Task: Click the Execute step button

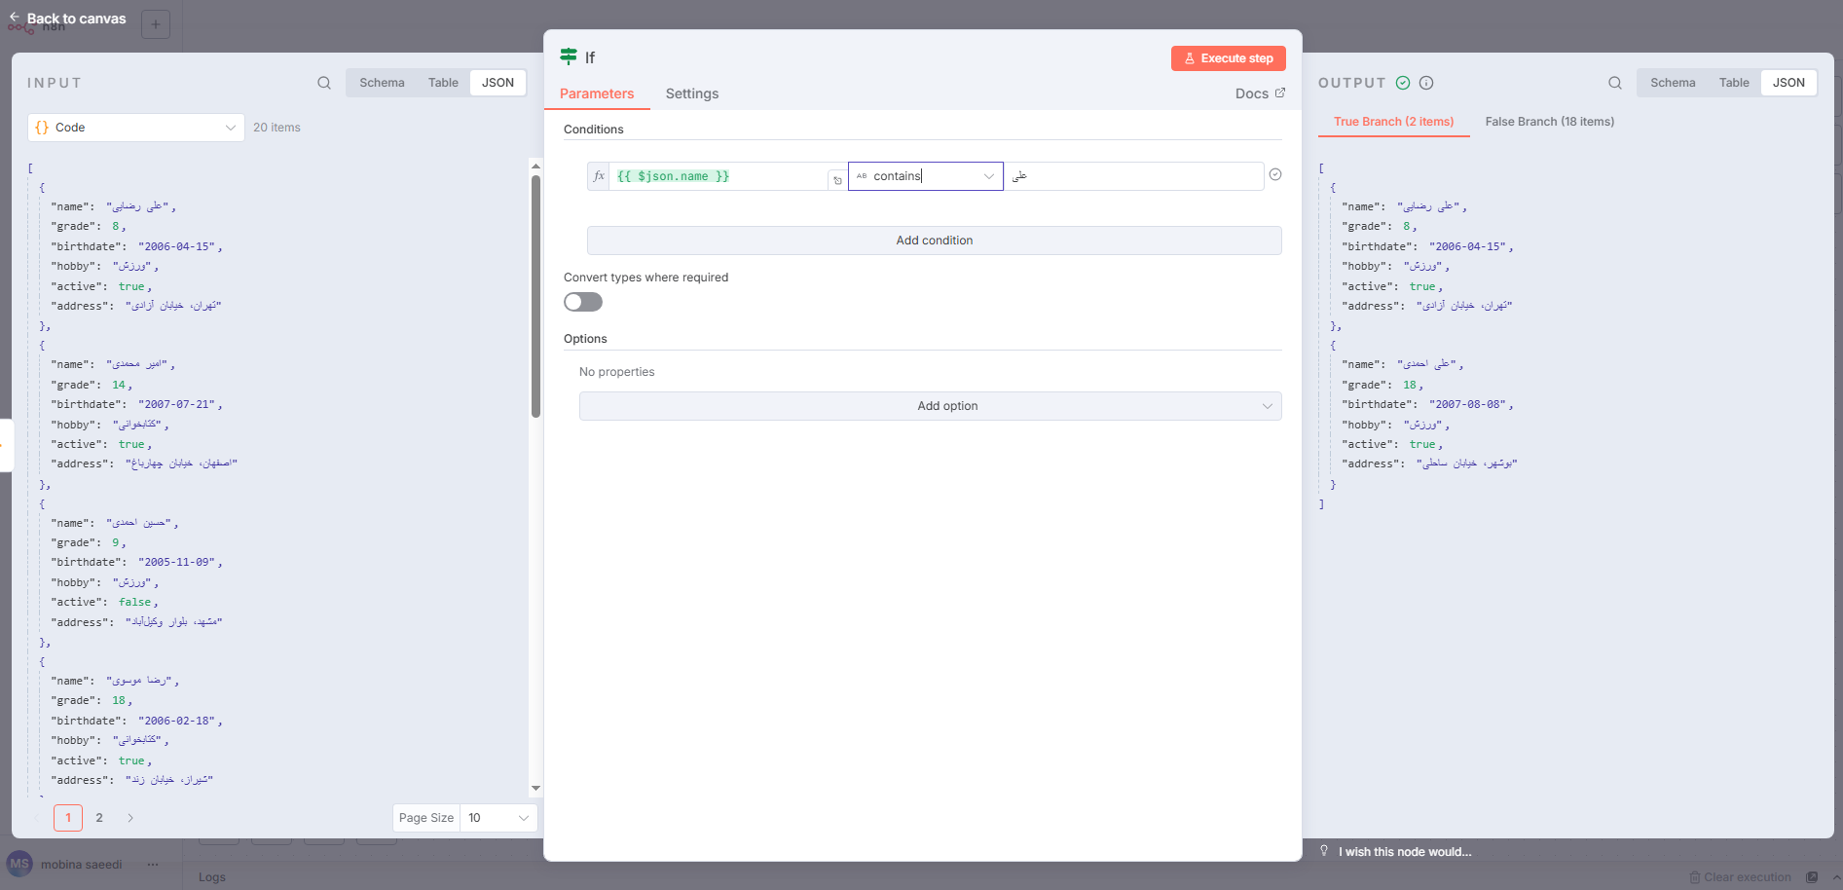Action: (1228, 58)
